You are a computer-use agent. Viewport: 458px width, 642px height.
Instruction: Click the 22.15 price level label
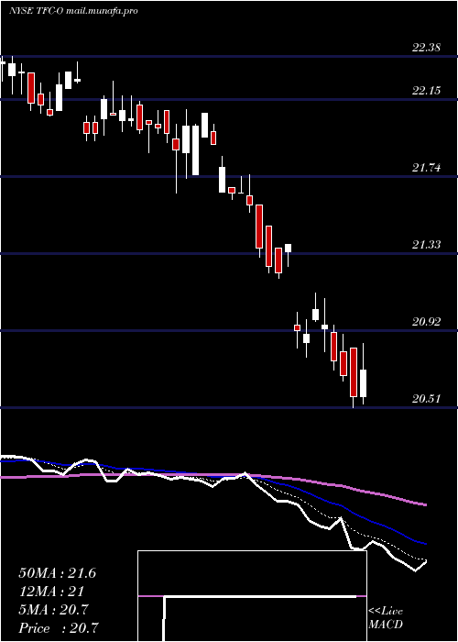tap(426, 91)
